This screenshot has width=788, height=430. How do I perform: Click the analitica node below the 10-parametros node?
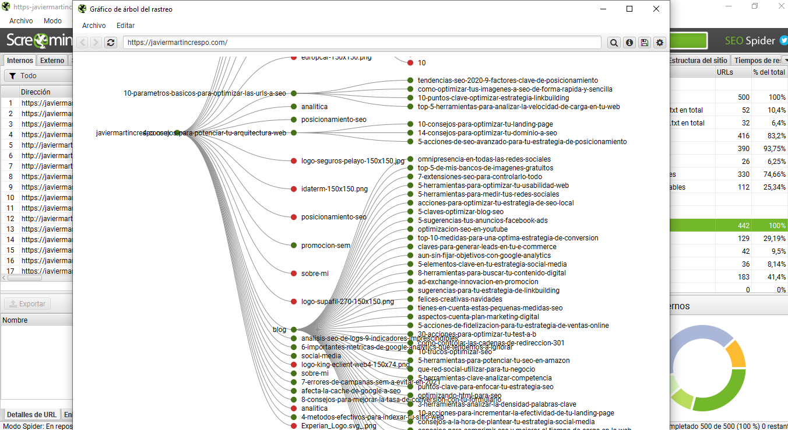tap(294, 107)
